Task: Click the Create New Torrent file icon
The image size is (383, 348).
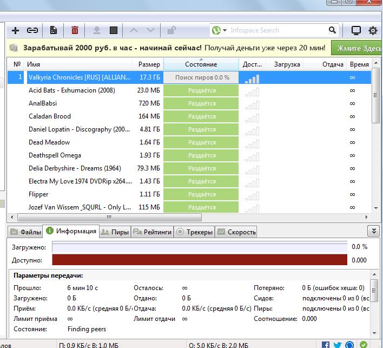Action: click(53, 30)
